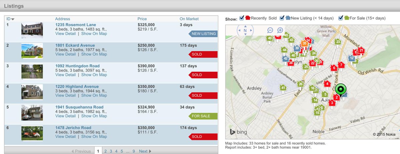Image resolution: width=400 pixels, height=154 pixels.
Task: View Detail for 1801 Eckard Avenue
Action: [66, 54]
